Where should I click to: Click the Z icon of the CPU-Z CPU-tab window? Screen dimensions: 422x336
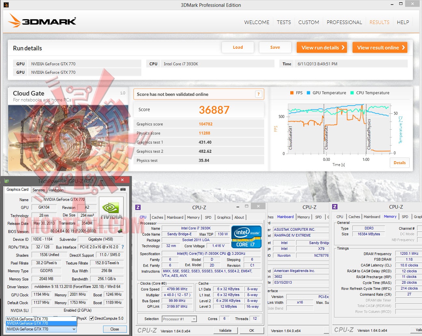[138, 207]
